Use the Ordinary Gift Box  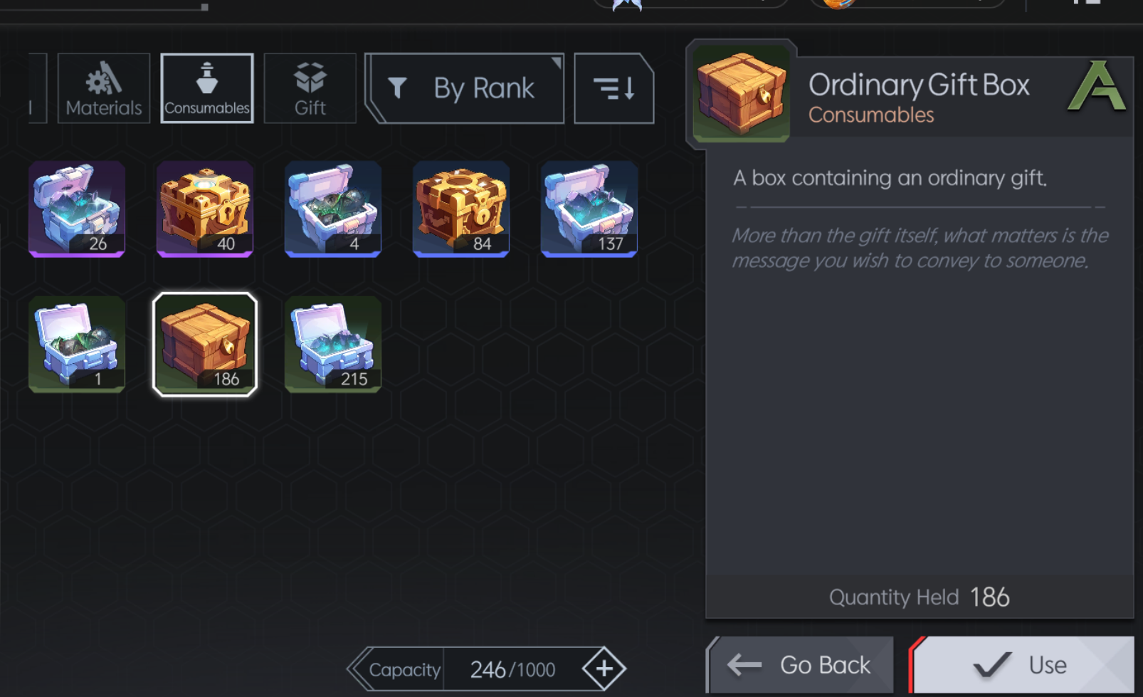click(x=1021, y=665)
